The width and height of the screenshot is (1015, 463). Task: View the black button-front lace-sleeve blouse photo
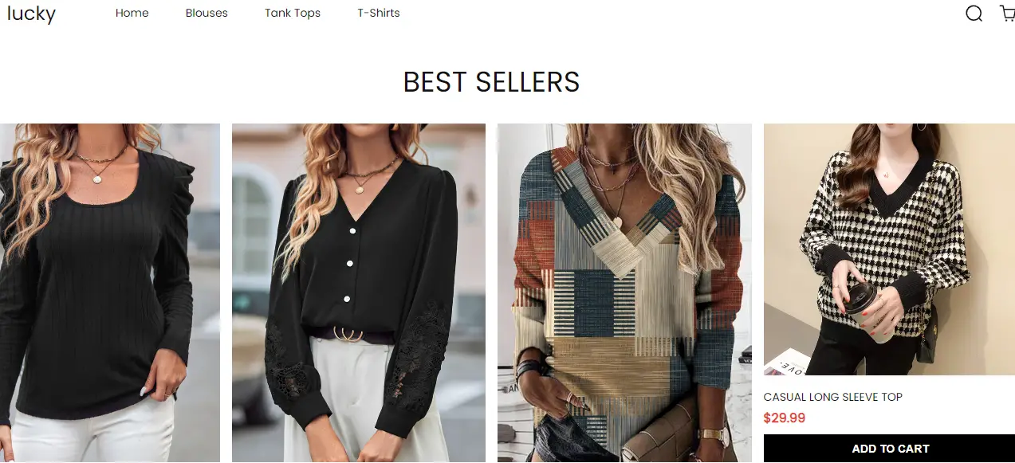click(x=359, y=293)
